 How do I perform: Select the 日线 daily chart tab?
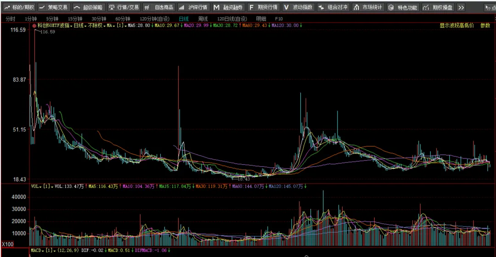pos(183,19)
